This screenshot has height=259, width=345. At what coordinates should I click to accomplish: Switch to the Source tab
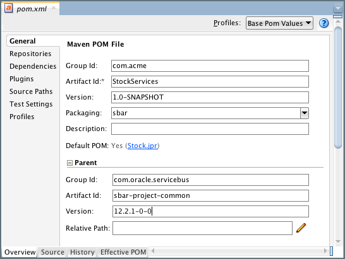click(52, 252)
